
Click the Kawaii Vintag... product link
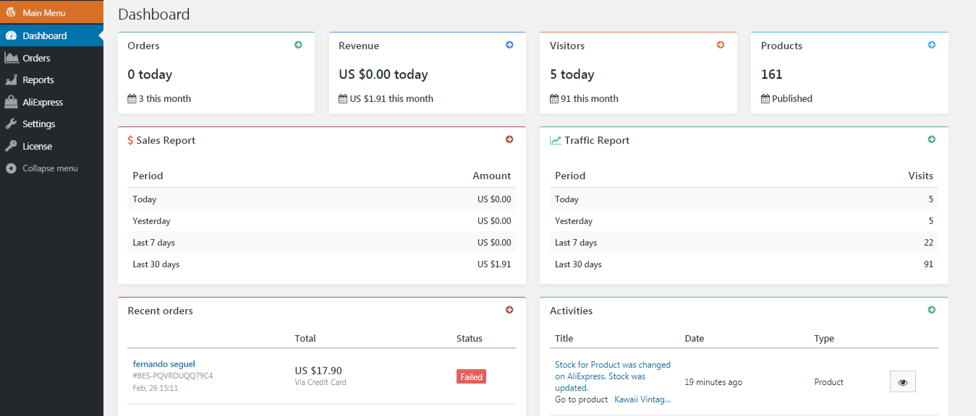tap(642, 399)
